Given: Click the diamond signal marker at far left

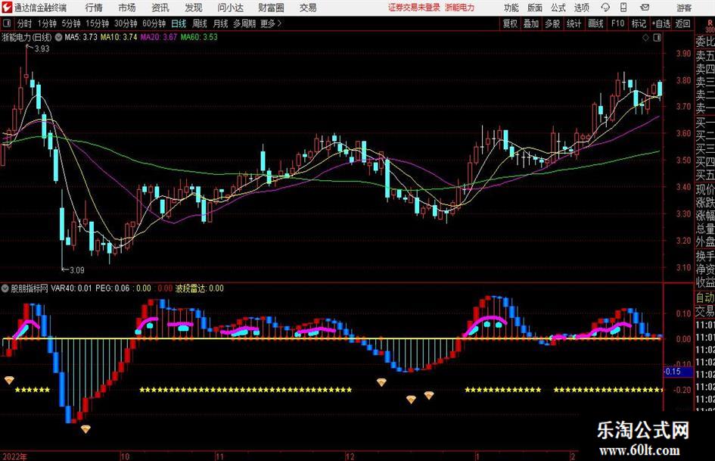Looking at the screenshot, I should (x=9, y=380).
